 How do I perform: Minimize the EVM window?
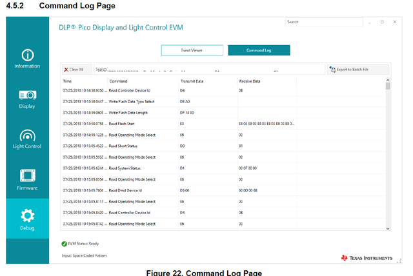point(370,23)
